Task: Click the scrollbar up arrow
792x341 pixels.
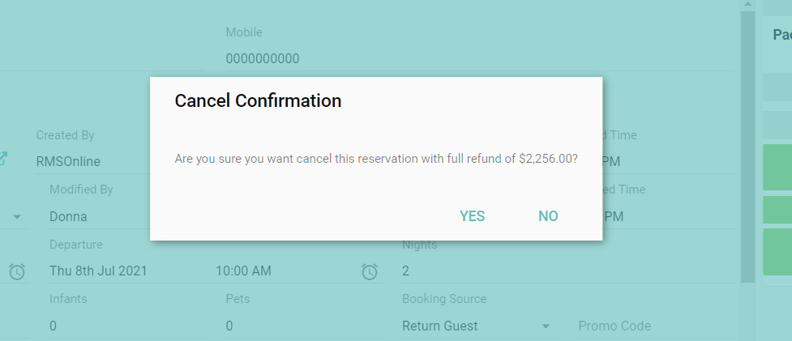Action: 747,4
